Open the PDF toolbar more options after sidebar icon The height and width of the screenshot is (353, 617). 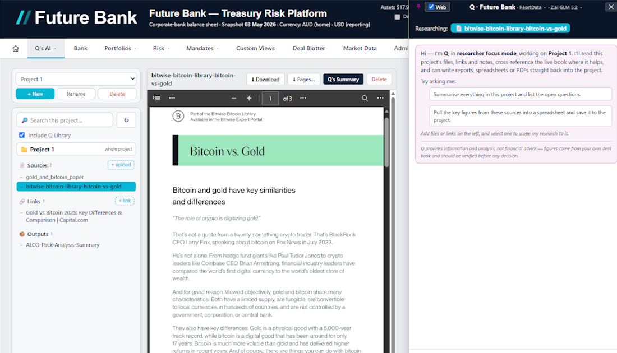coord(172,98)
